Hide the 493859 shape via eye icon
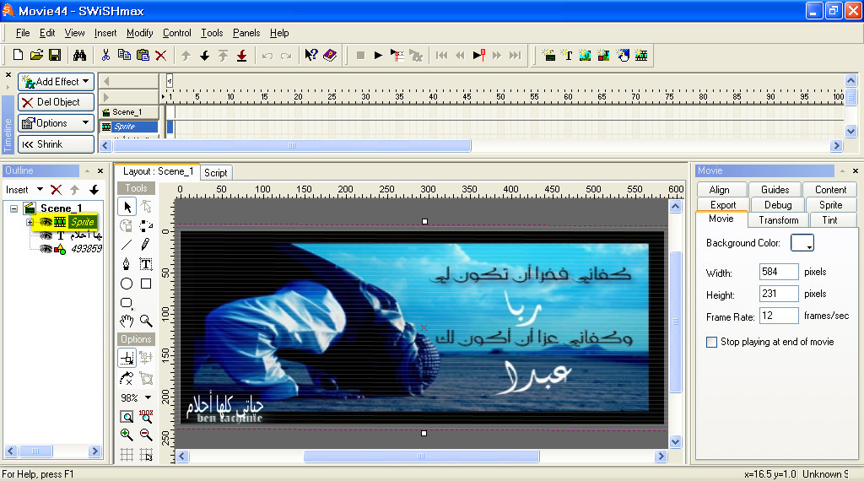 (46, 249)
